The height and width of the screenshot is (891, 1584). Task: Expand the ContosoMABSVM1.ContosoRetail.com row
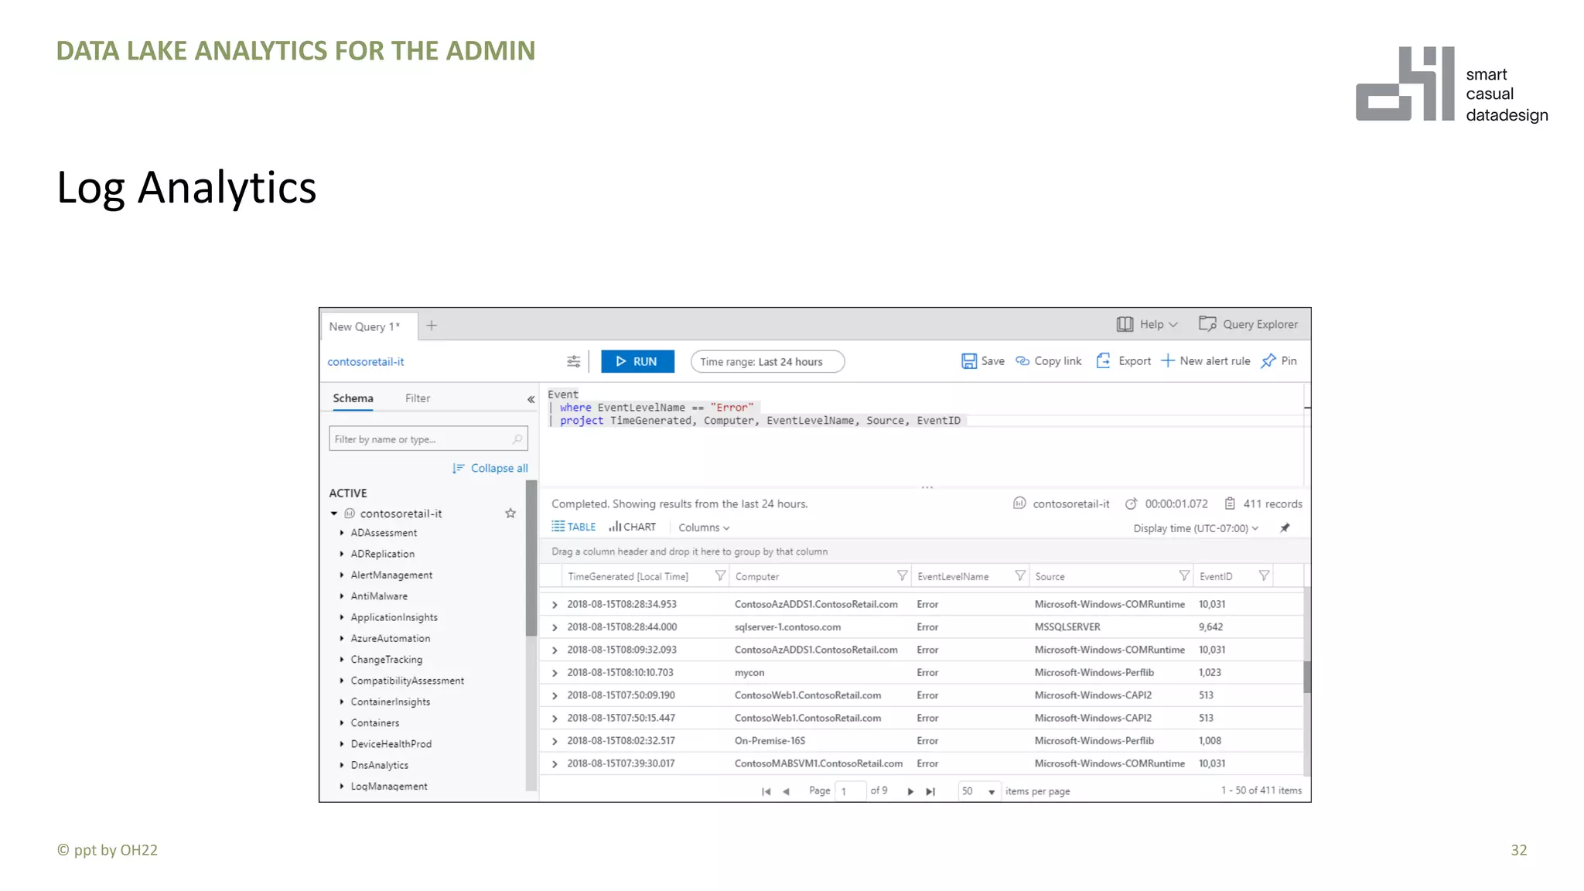[555, 763]
